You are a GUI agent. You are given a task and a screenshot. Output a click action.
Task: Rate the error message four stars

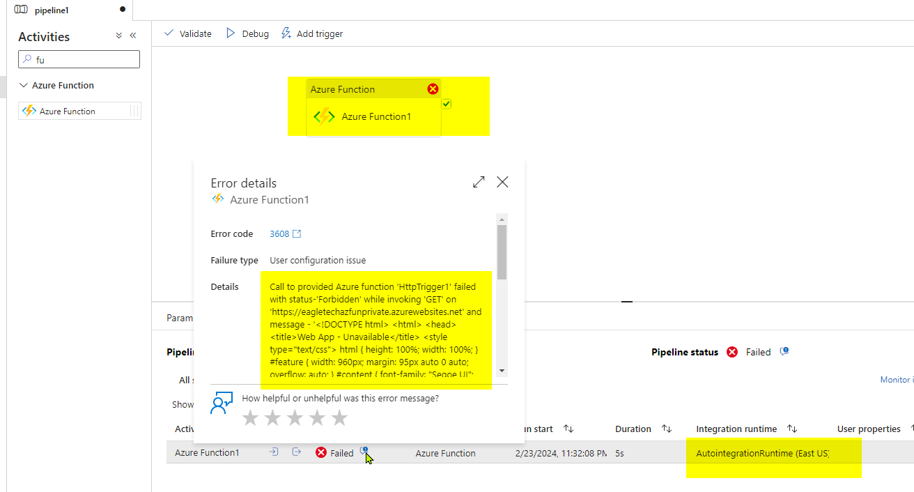pos(317,417)
